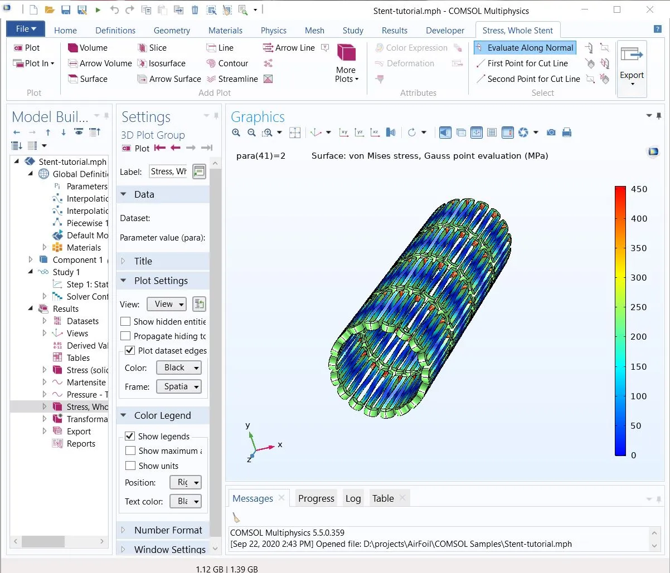Click the Label text field
The height and width of the screenshot is (573, 670).
pos(169,172)
